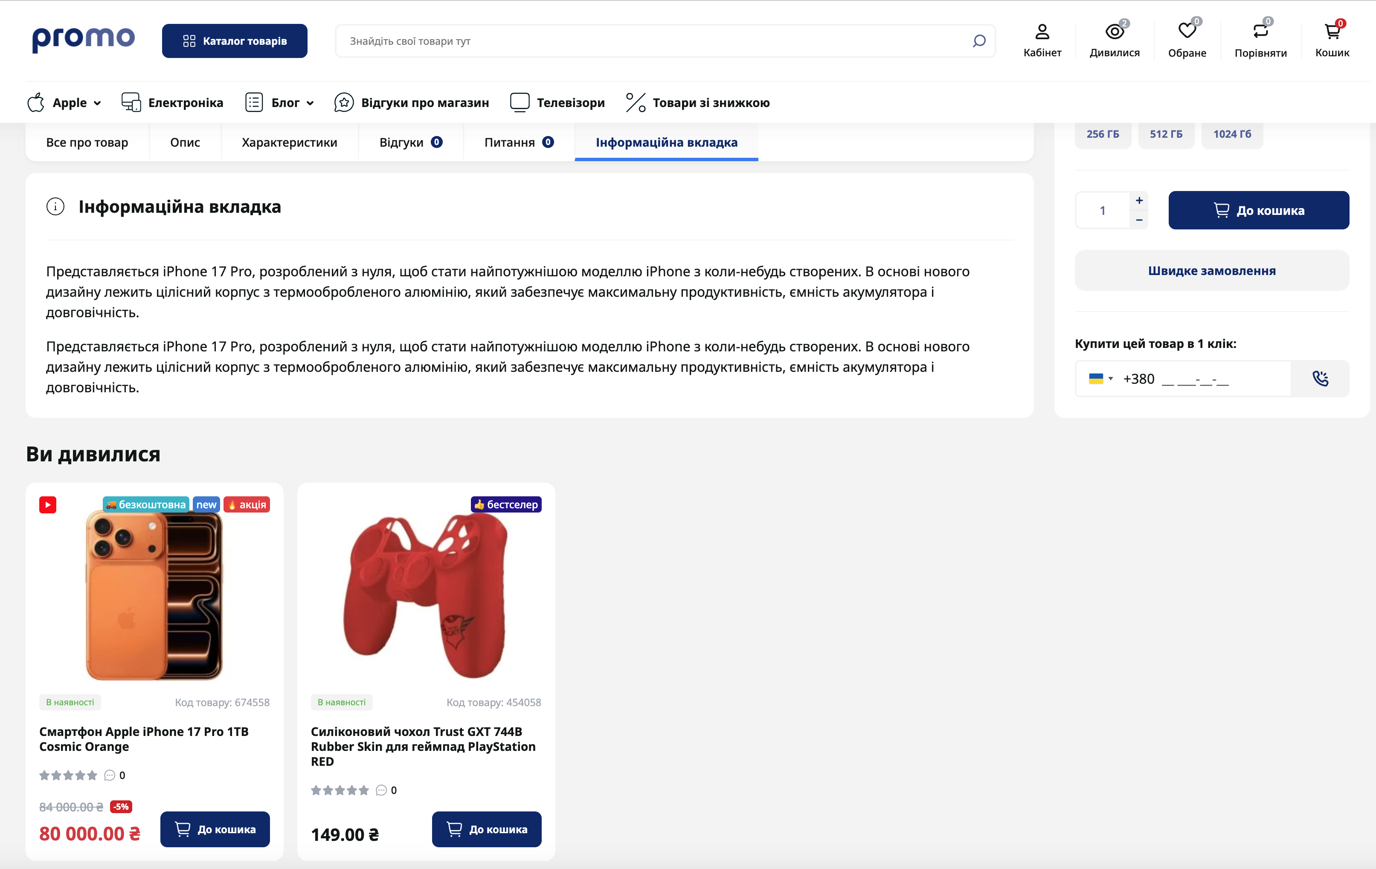
Task: Open the red Trust GXT case thumbnail
Action: (x=426, y=594)
